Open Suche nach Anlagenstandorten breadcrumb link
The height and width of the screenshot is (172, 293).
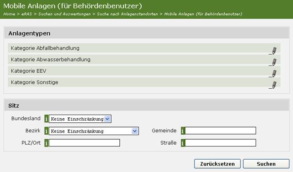pyautogui.click(x=128, y=14)
